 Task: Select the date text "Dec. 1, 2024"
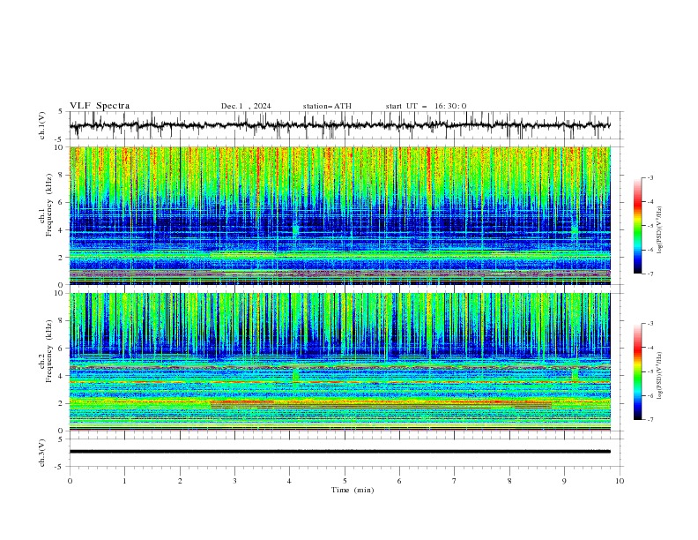click(x=246, y=106)
